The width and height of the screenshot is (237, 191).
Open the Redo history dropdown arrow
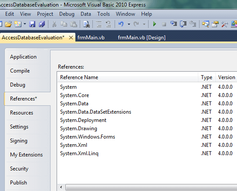144,24
